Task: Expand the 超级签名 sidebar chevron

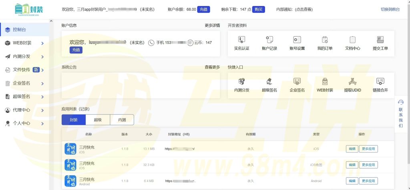Action: point(42,97)
